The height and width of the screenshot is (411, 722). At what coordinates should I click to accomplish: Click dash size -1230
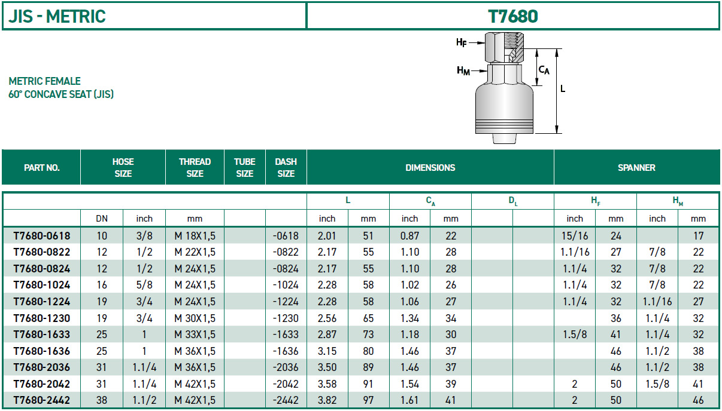[x=286, y=318]
